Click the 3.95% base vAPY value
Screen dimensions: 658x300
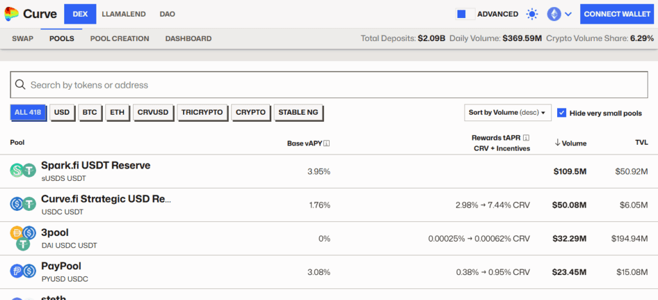point(319,171)
